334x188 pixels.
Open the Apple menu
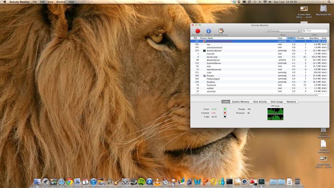(x=5, y=2)
